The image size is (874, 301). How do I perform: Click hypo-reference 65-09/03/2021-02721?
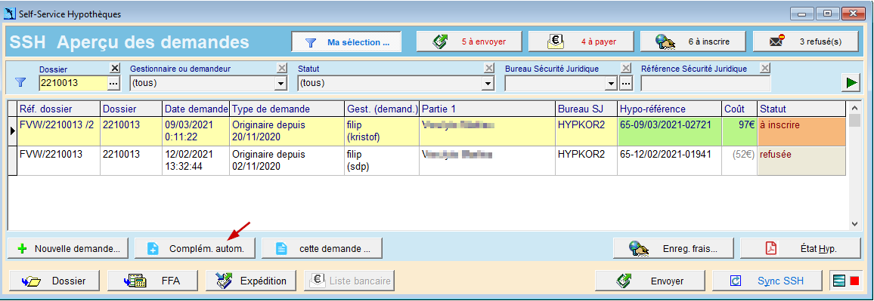669,131
